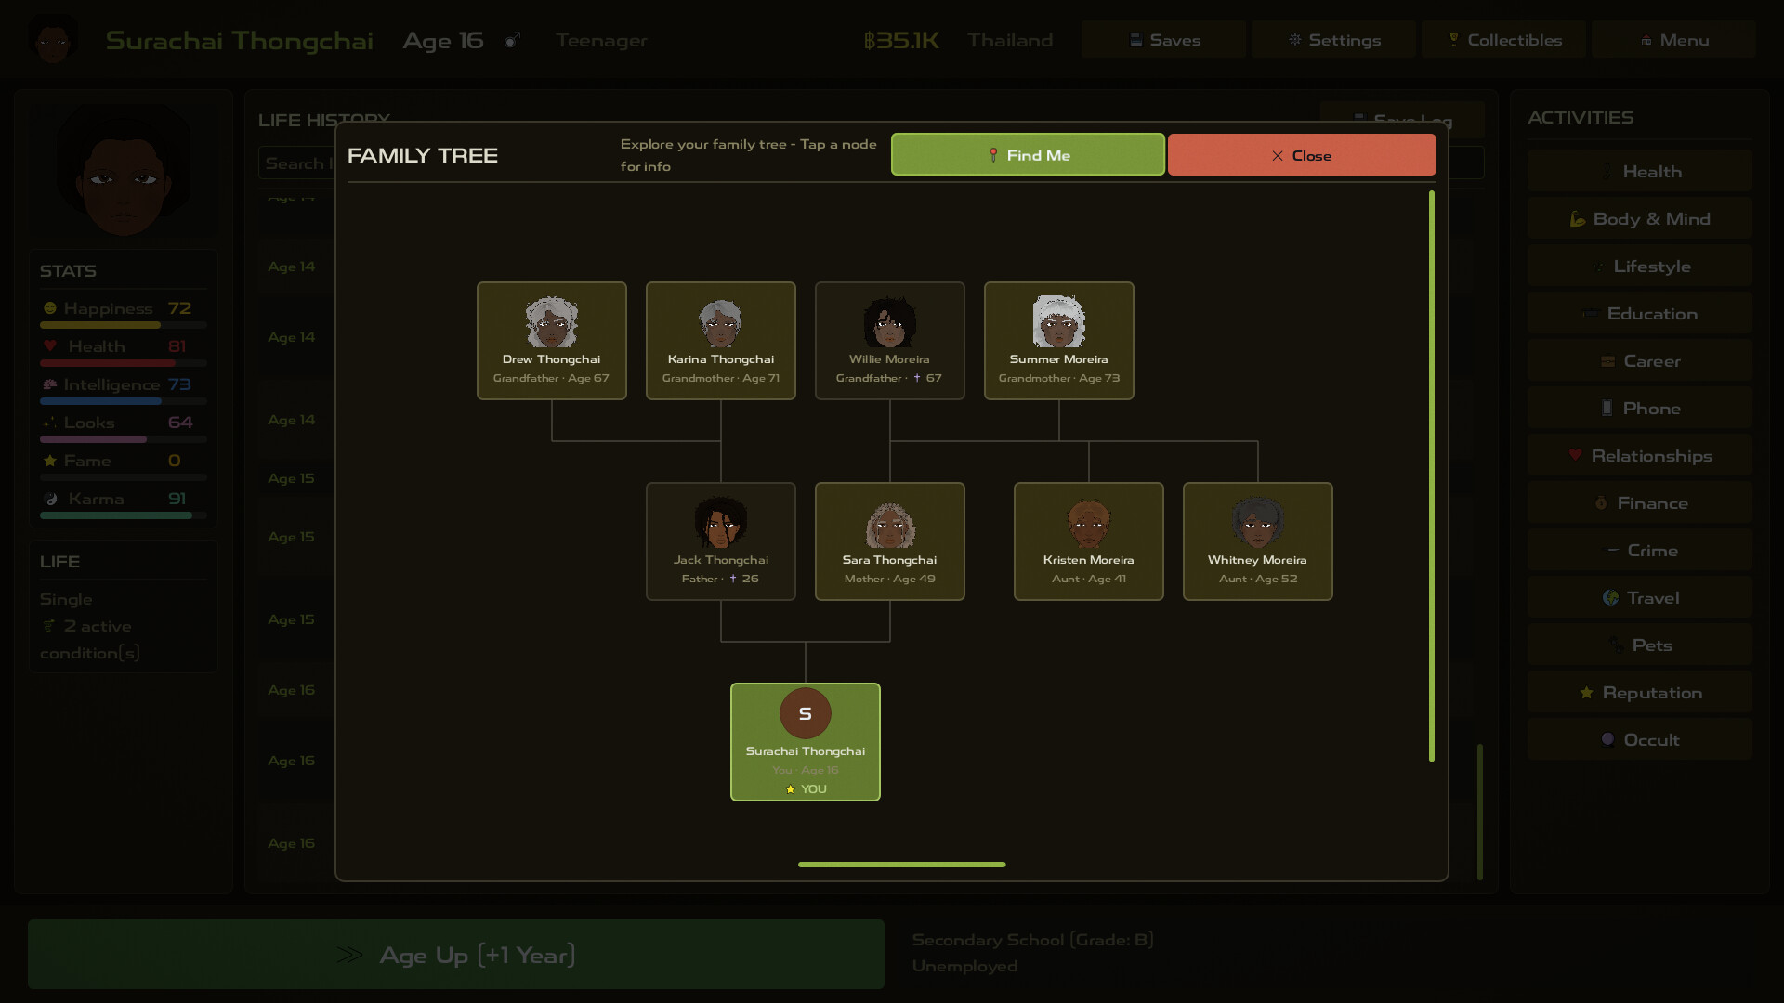Click the Karma stat bar

[124, 515]
